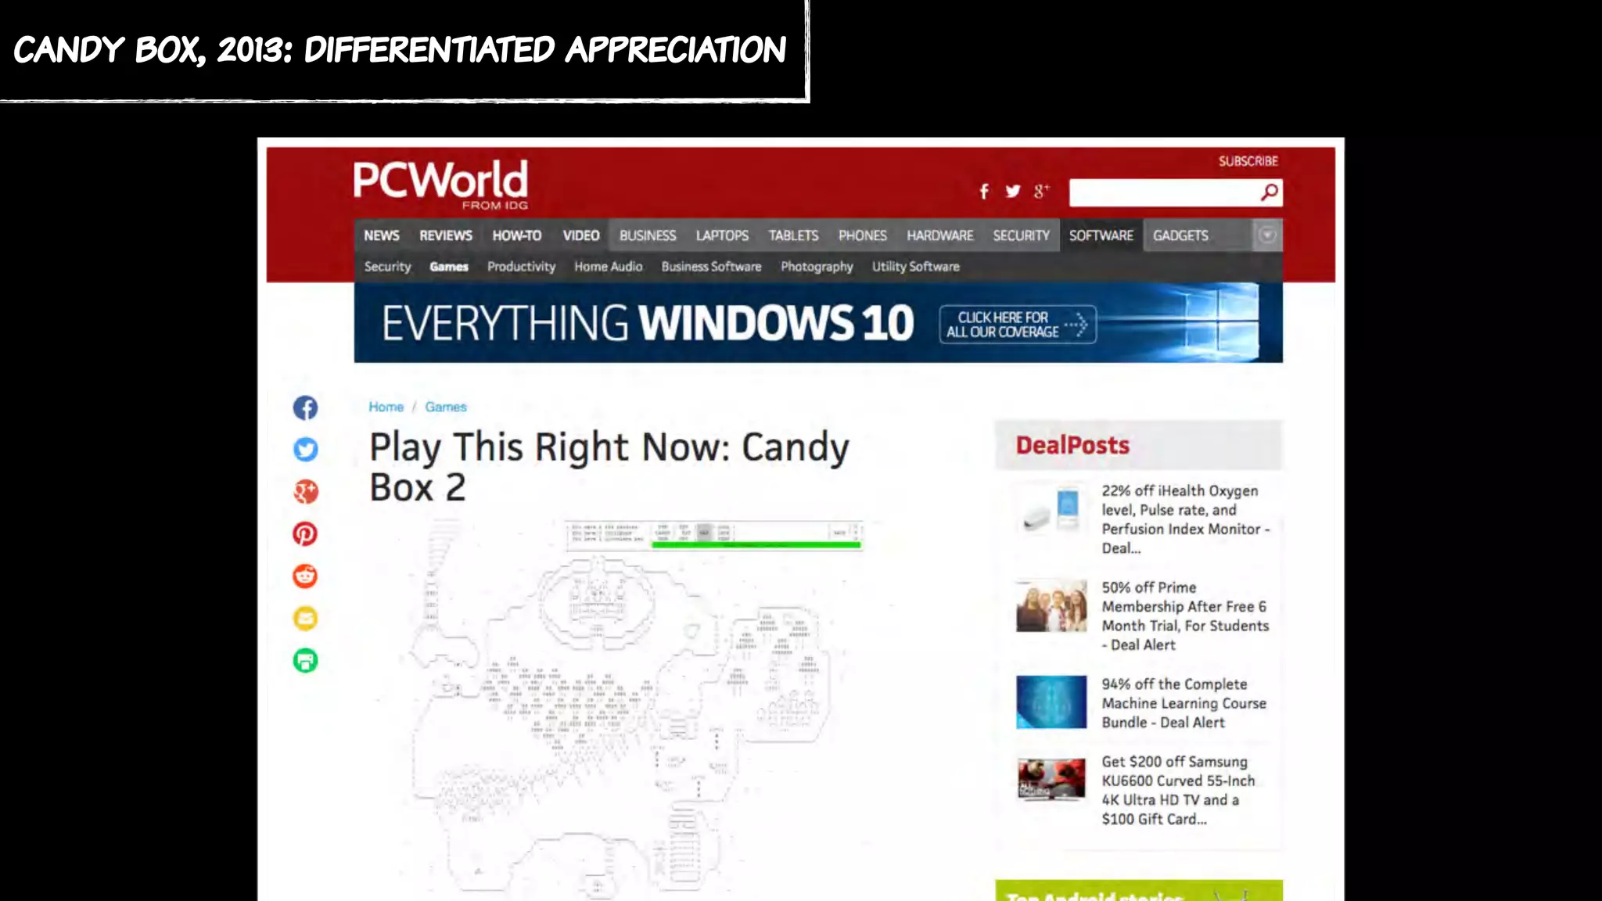Open the VIDEO menu item
The width and height of the screenshot is (1602, 901).
tap(581, 235)
